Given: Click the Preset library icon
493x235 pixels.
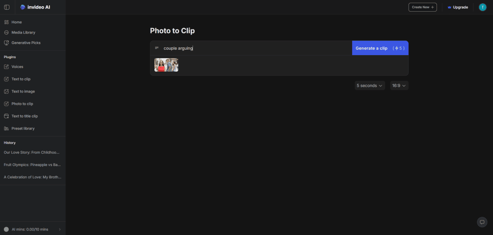Looking at the screenshot, I should [x=7, y=128].
